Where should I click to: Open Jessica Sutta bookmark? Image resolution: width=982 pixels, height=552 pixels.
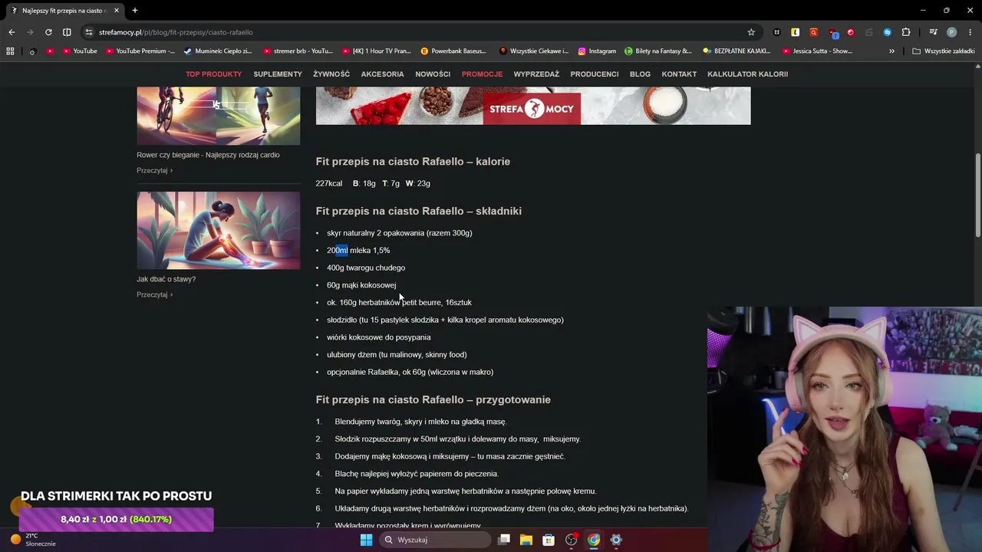point(817,51)
